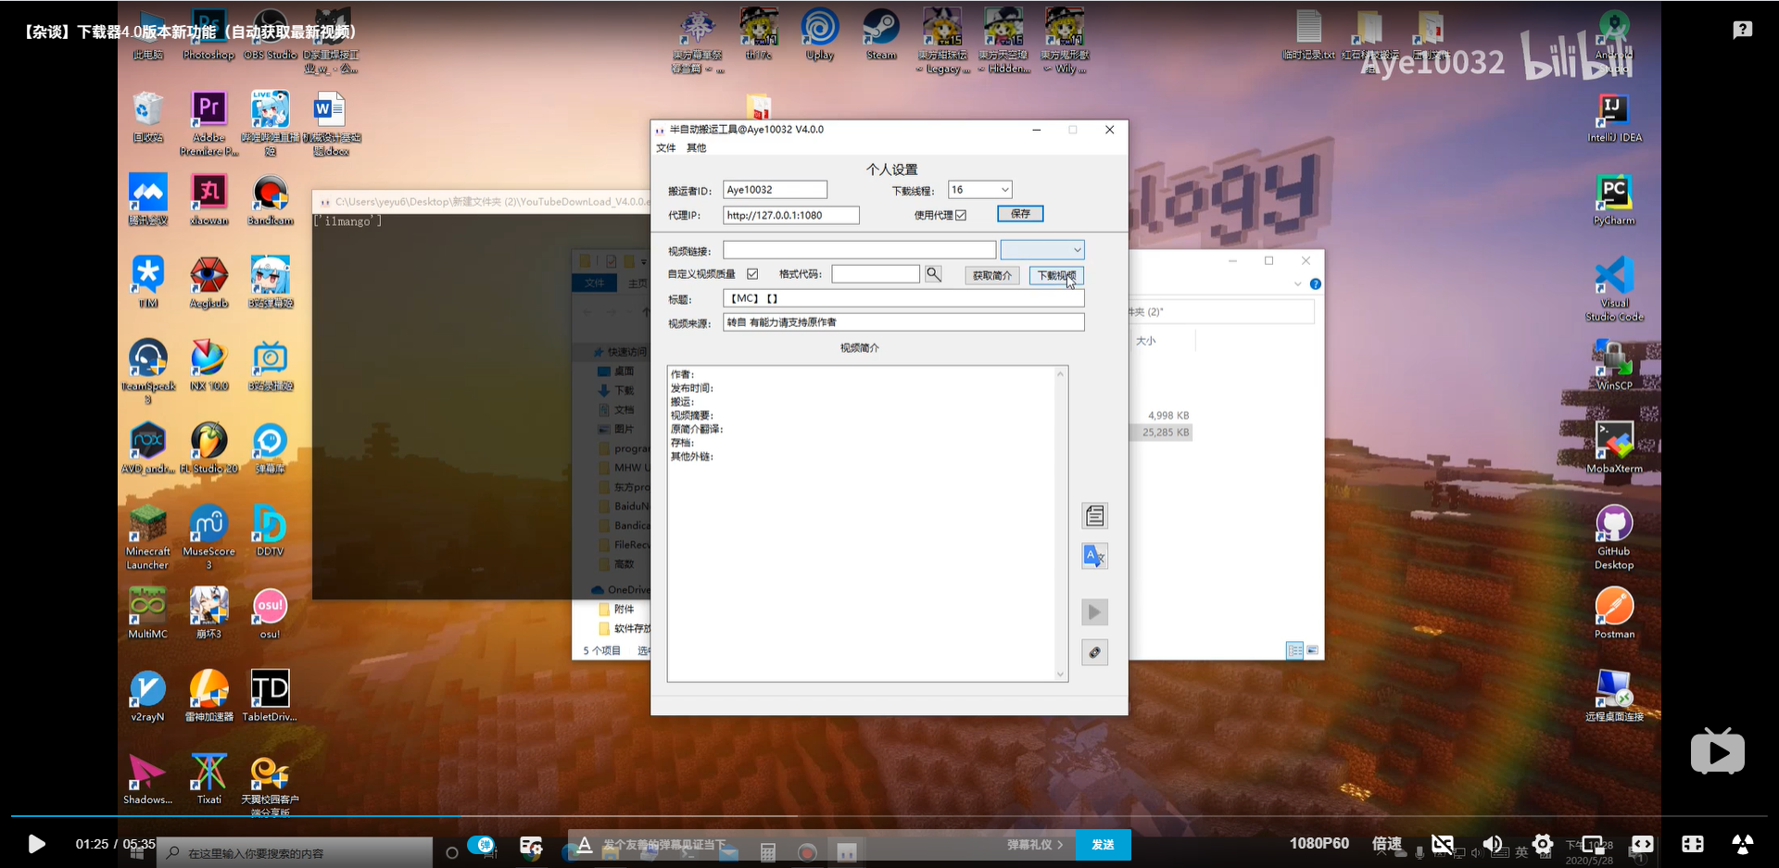Open the Photoshop desktop icon
This screenshot has width=1779, height=868.
(208, 34)
